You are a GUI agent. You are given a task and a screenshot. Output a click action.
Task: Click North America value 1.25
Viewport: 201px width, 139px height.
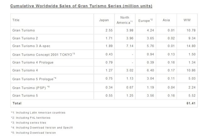tap(130, 95)
